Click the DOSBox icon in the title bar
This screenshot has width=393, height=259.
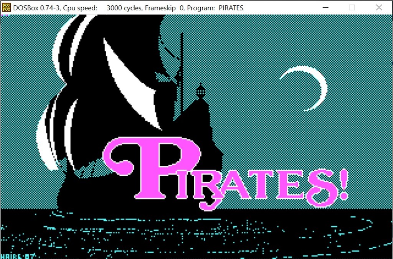(7, 8)
